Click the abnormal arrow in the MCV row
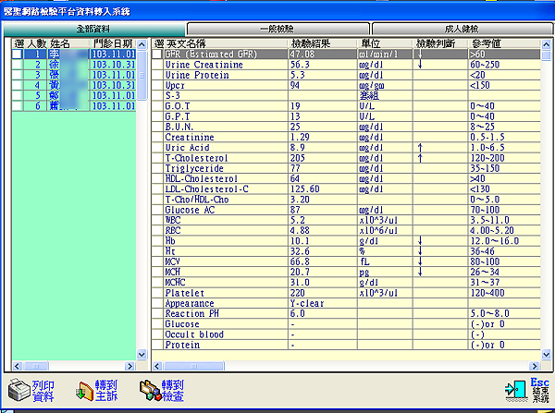555x413 pixels. tap(419, 261)
